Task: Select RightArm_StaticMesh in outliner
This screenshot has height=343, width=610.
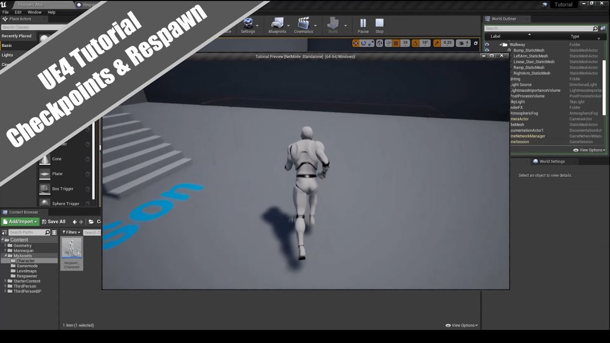Action: point(532,73)
